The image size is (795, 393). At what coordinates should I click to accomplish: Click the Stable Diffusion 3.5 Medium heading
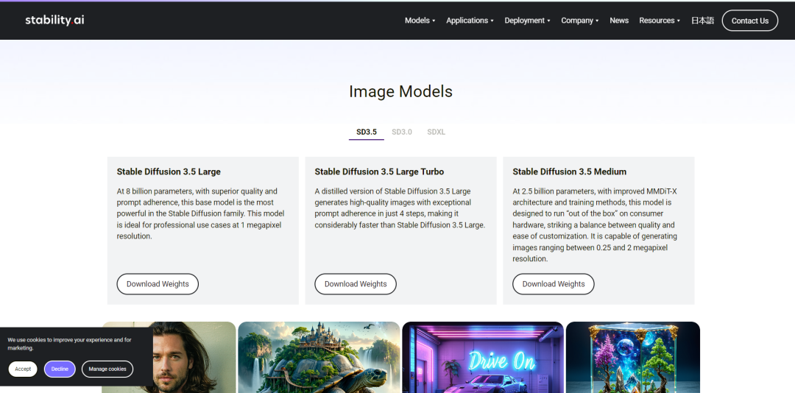tap(569, 172)
